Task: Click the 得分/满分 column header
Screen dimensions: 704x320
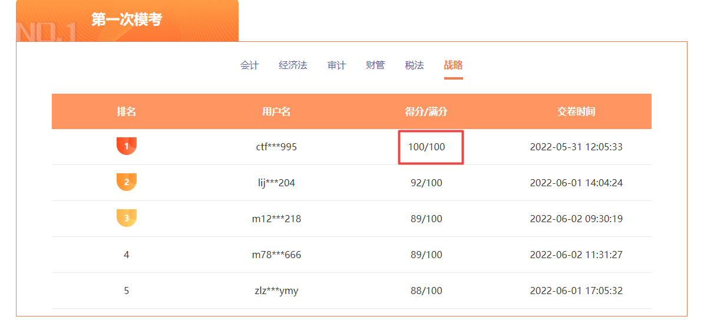Action: [426, 111]
